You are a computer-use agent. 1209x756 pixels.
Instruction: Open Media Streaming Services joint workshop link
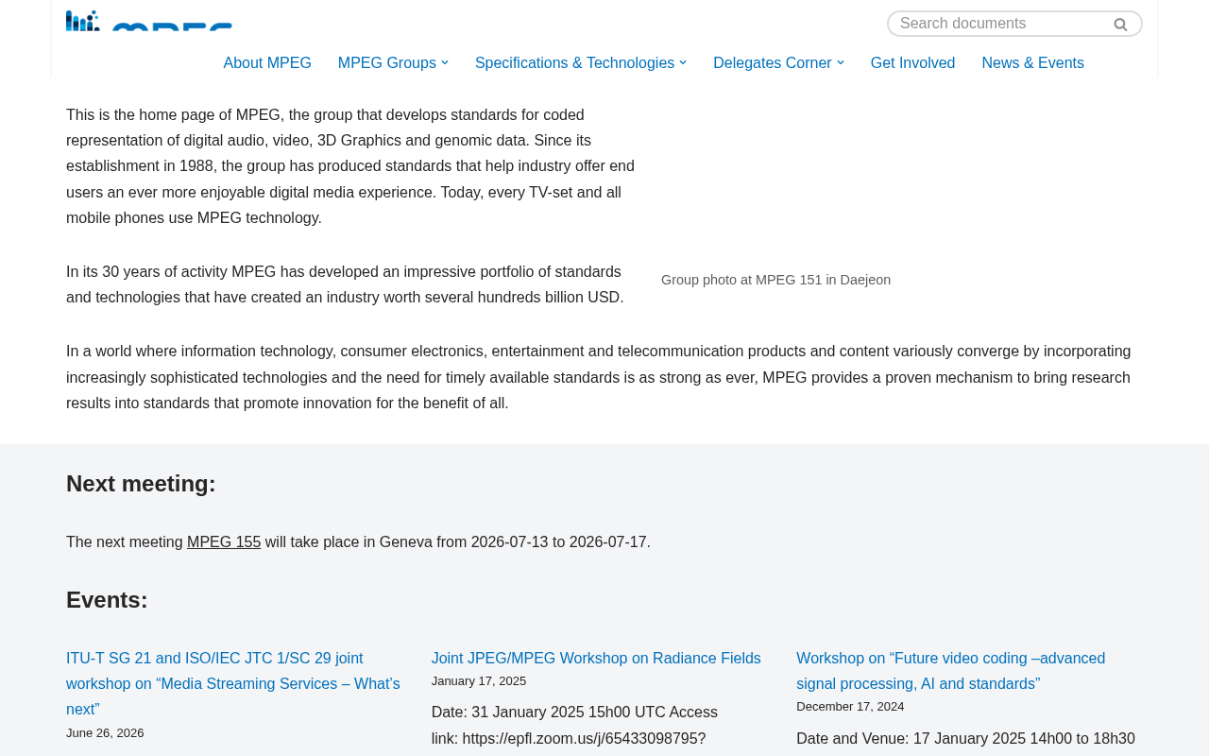[233, 684]
